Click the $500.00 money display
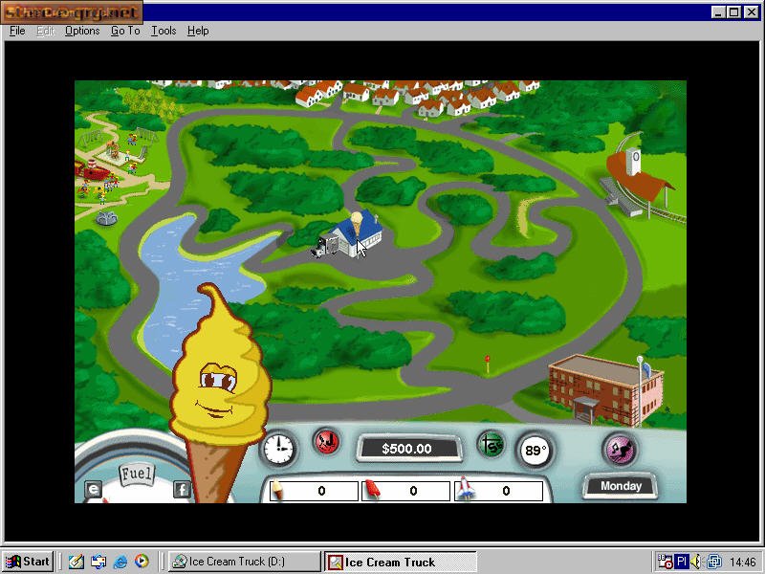The height and width of the screenshot is (574, 765). click(407, 449)
